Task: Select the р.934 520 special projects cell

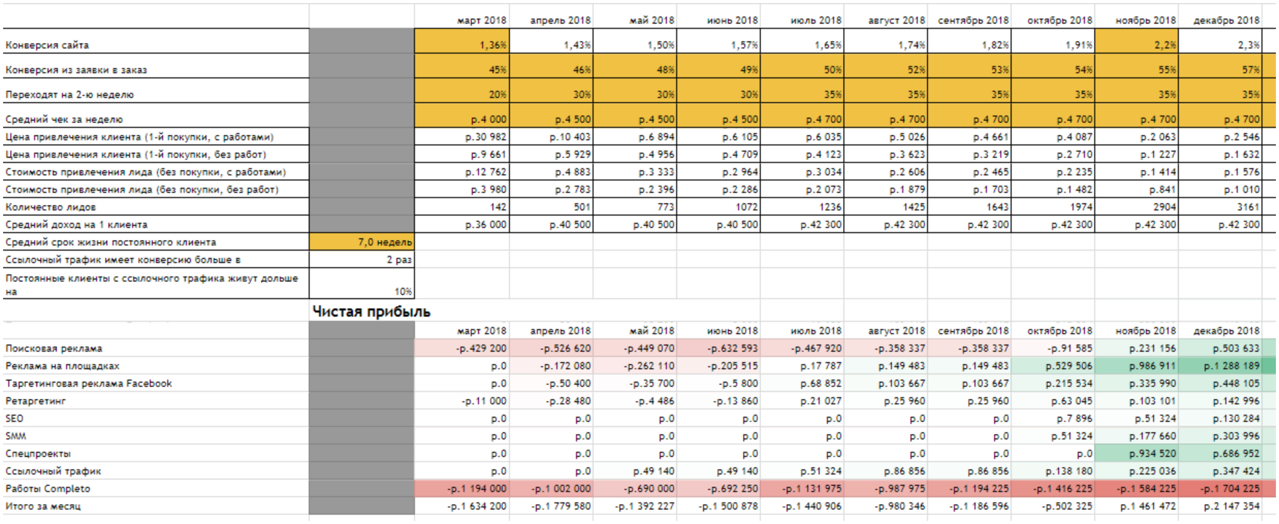Action: click(1136, 453)
